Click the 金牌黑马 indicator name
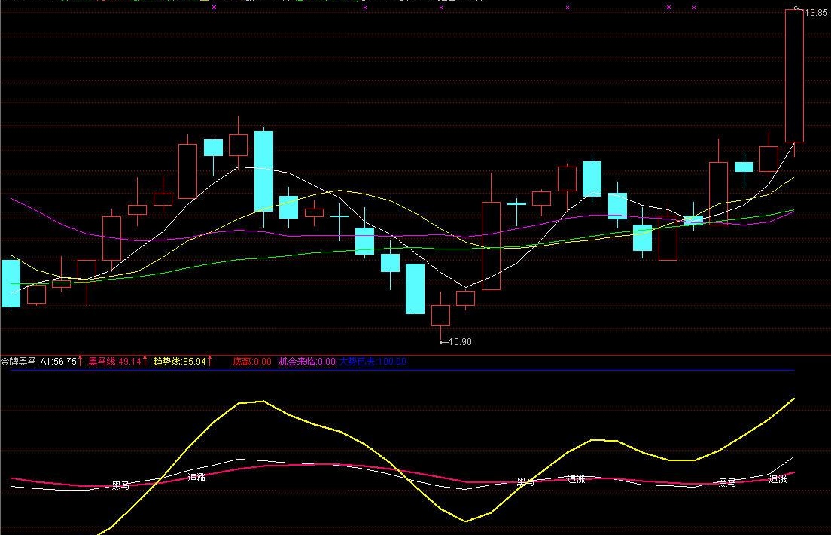Screen dimensions: 831x535 click(x=19, y=362)
